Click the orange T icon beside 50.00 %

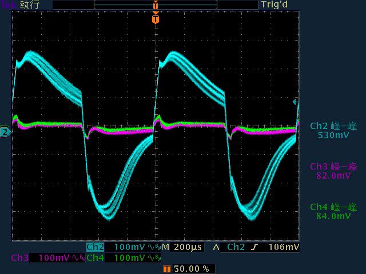166,268
